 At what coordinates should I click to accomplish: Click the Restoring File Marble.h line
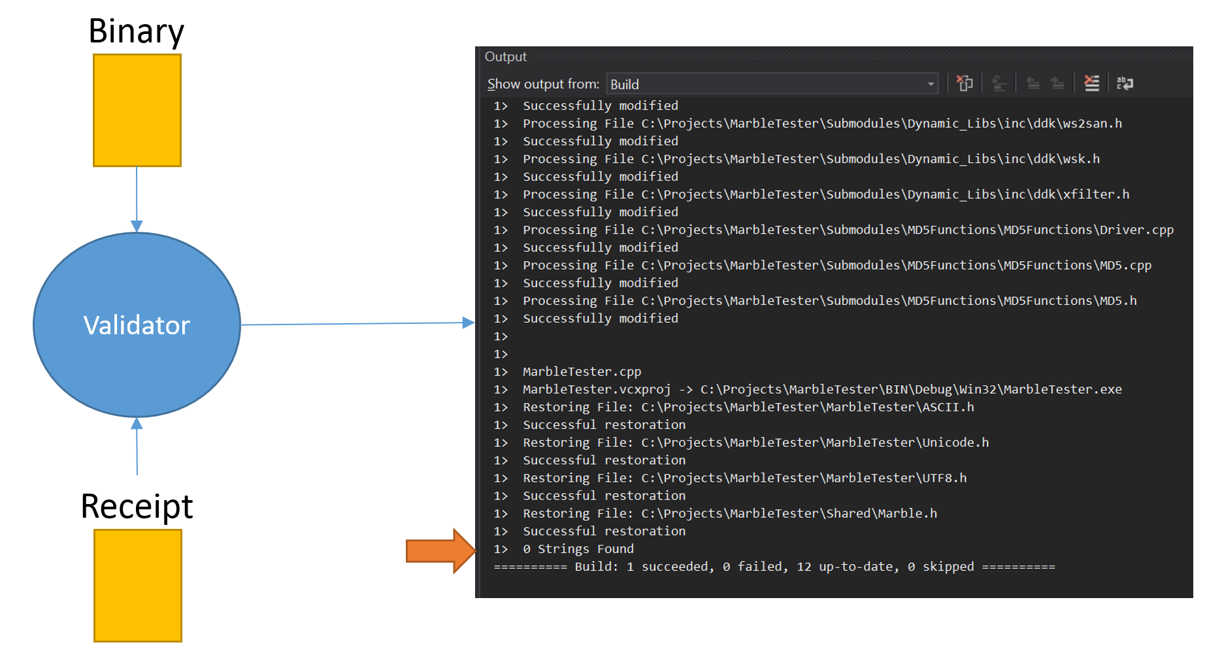(730, 513)
